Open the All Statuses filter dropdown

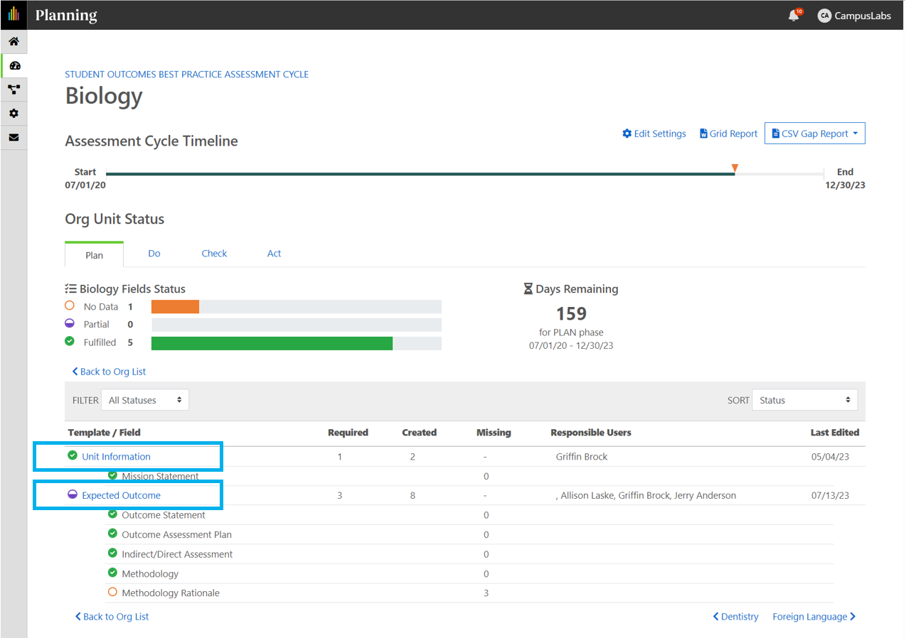145,400
